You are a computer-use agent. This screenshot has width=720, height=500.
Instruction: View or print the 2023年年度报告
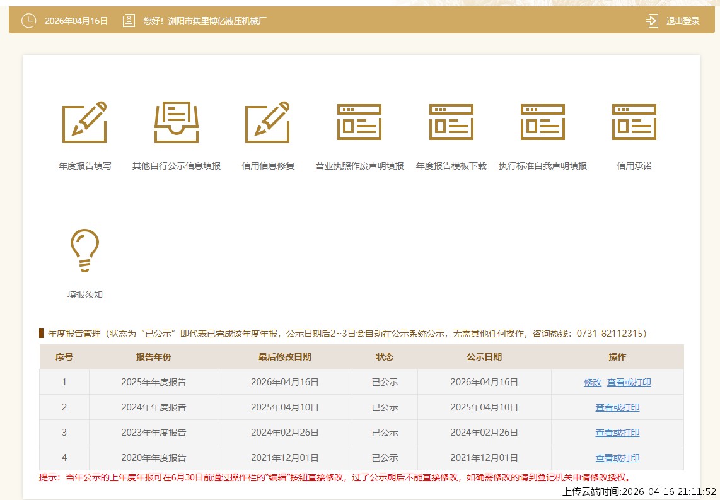click(x=617, y=433)
